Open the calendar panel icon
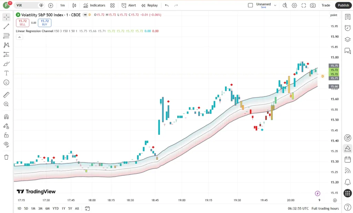 347,160
